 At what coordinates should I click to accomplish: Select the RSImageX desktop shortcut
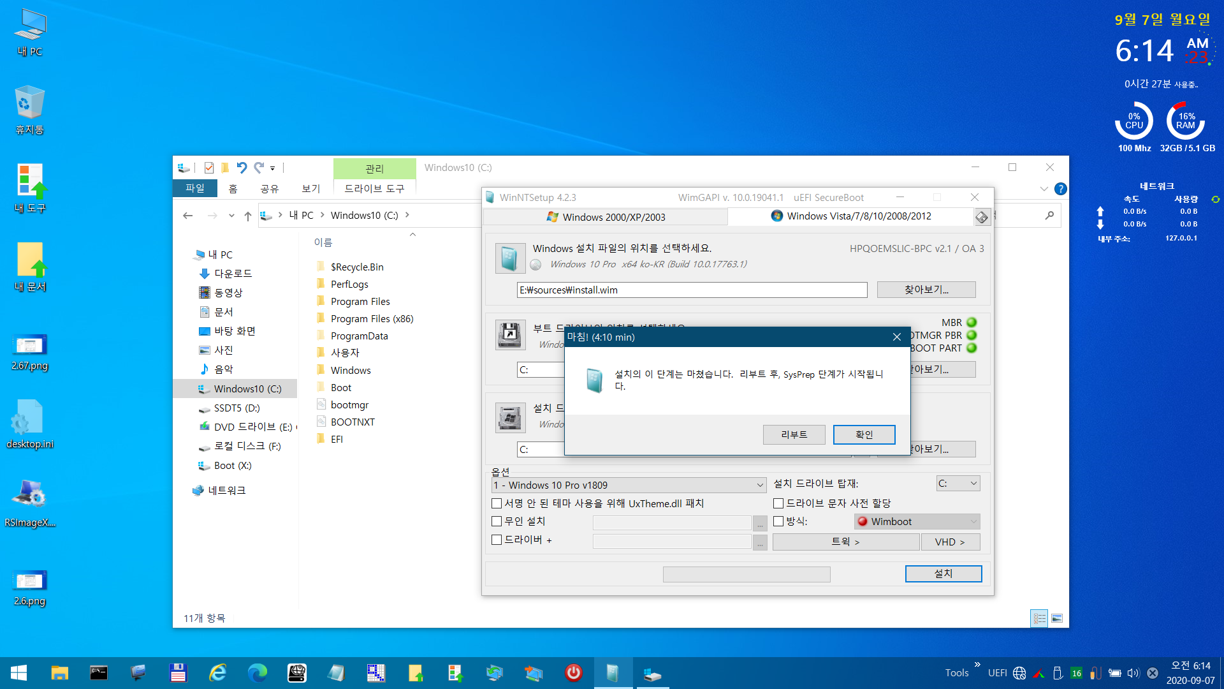29,503
